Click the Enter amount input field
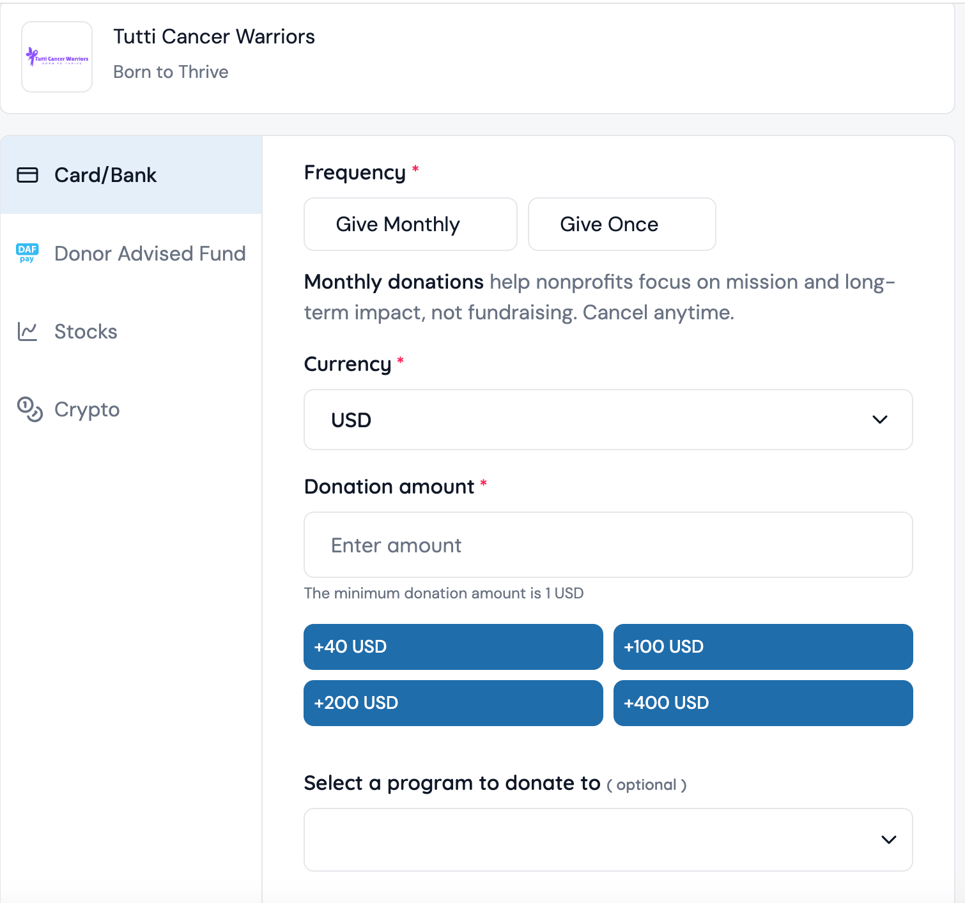The image size is (965, 903). 607,545
